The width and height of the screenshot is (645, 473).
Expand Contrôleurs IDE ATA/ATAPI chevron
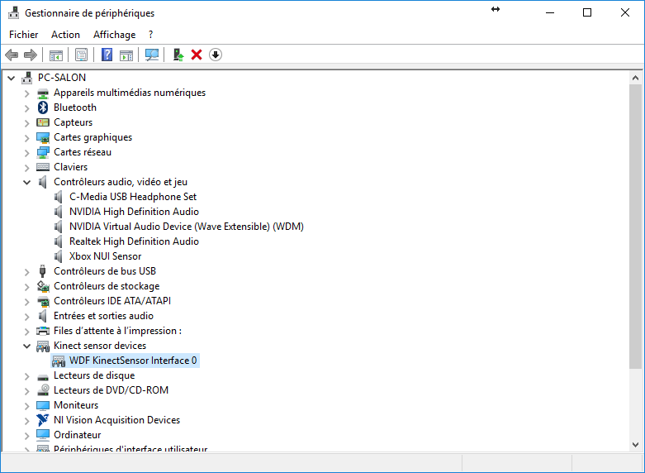tap(27, 302)
